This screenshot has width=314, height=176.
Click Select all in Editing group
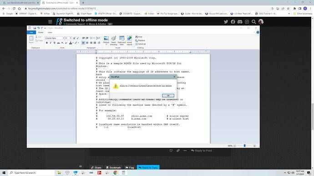point(141,44)
